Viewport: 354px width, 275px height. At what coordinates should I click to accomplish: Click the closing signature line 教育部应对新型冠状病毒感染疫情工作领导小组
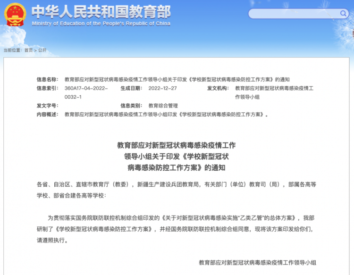tap(257, 263)
